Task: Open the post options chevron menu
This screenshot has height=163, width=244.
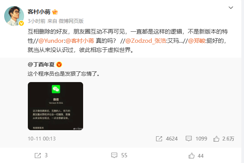Action: 231,8
